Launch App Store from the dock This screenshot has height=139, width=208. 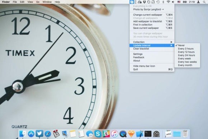point(31,134)
